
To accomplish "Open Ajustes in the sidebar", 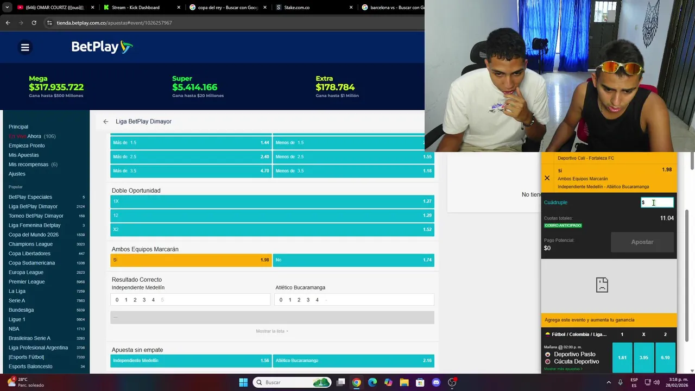I will coord(17,174).
